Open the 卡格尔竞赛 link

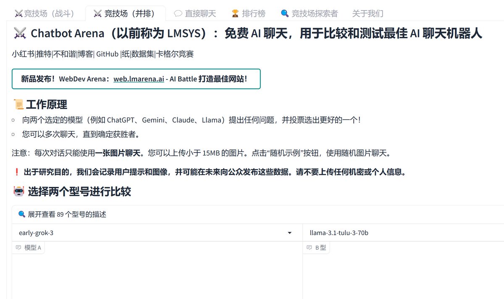(x=175, y=54)
